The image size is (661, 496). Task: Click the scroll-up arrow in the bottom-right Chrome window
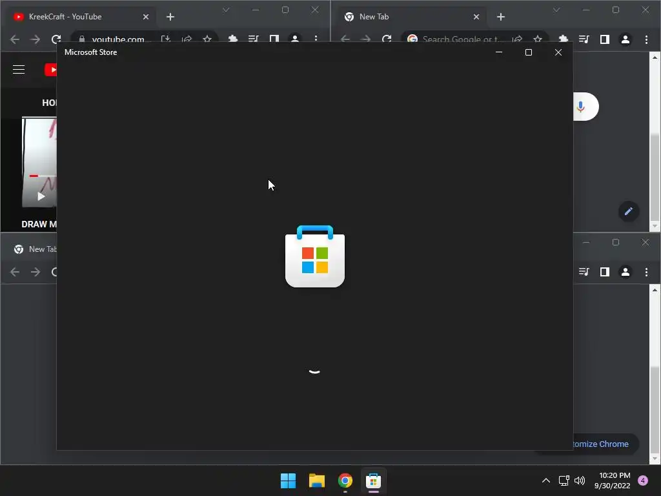click(x=655, y=290)
